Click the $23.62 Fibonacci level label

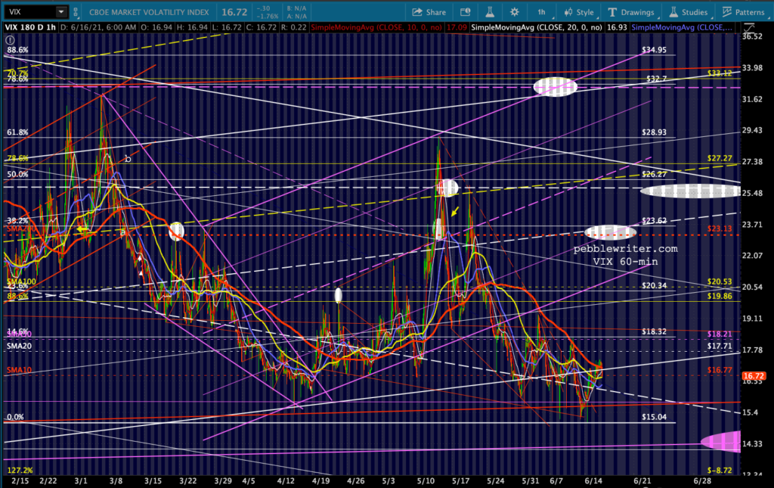pos(654,221)
